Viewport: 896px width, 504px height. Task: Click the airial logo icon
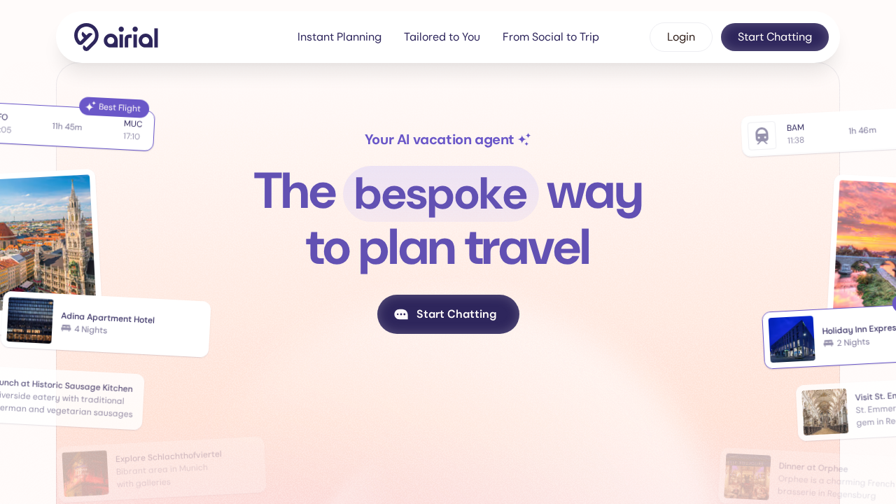click(87, 36)
